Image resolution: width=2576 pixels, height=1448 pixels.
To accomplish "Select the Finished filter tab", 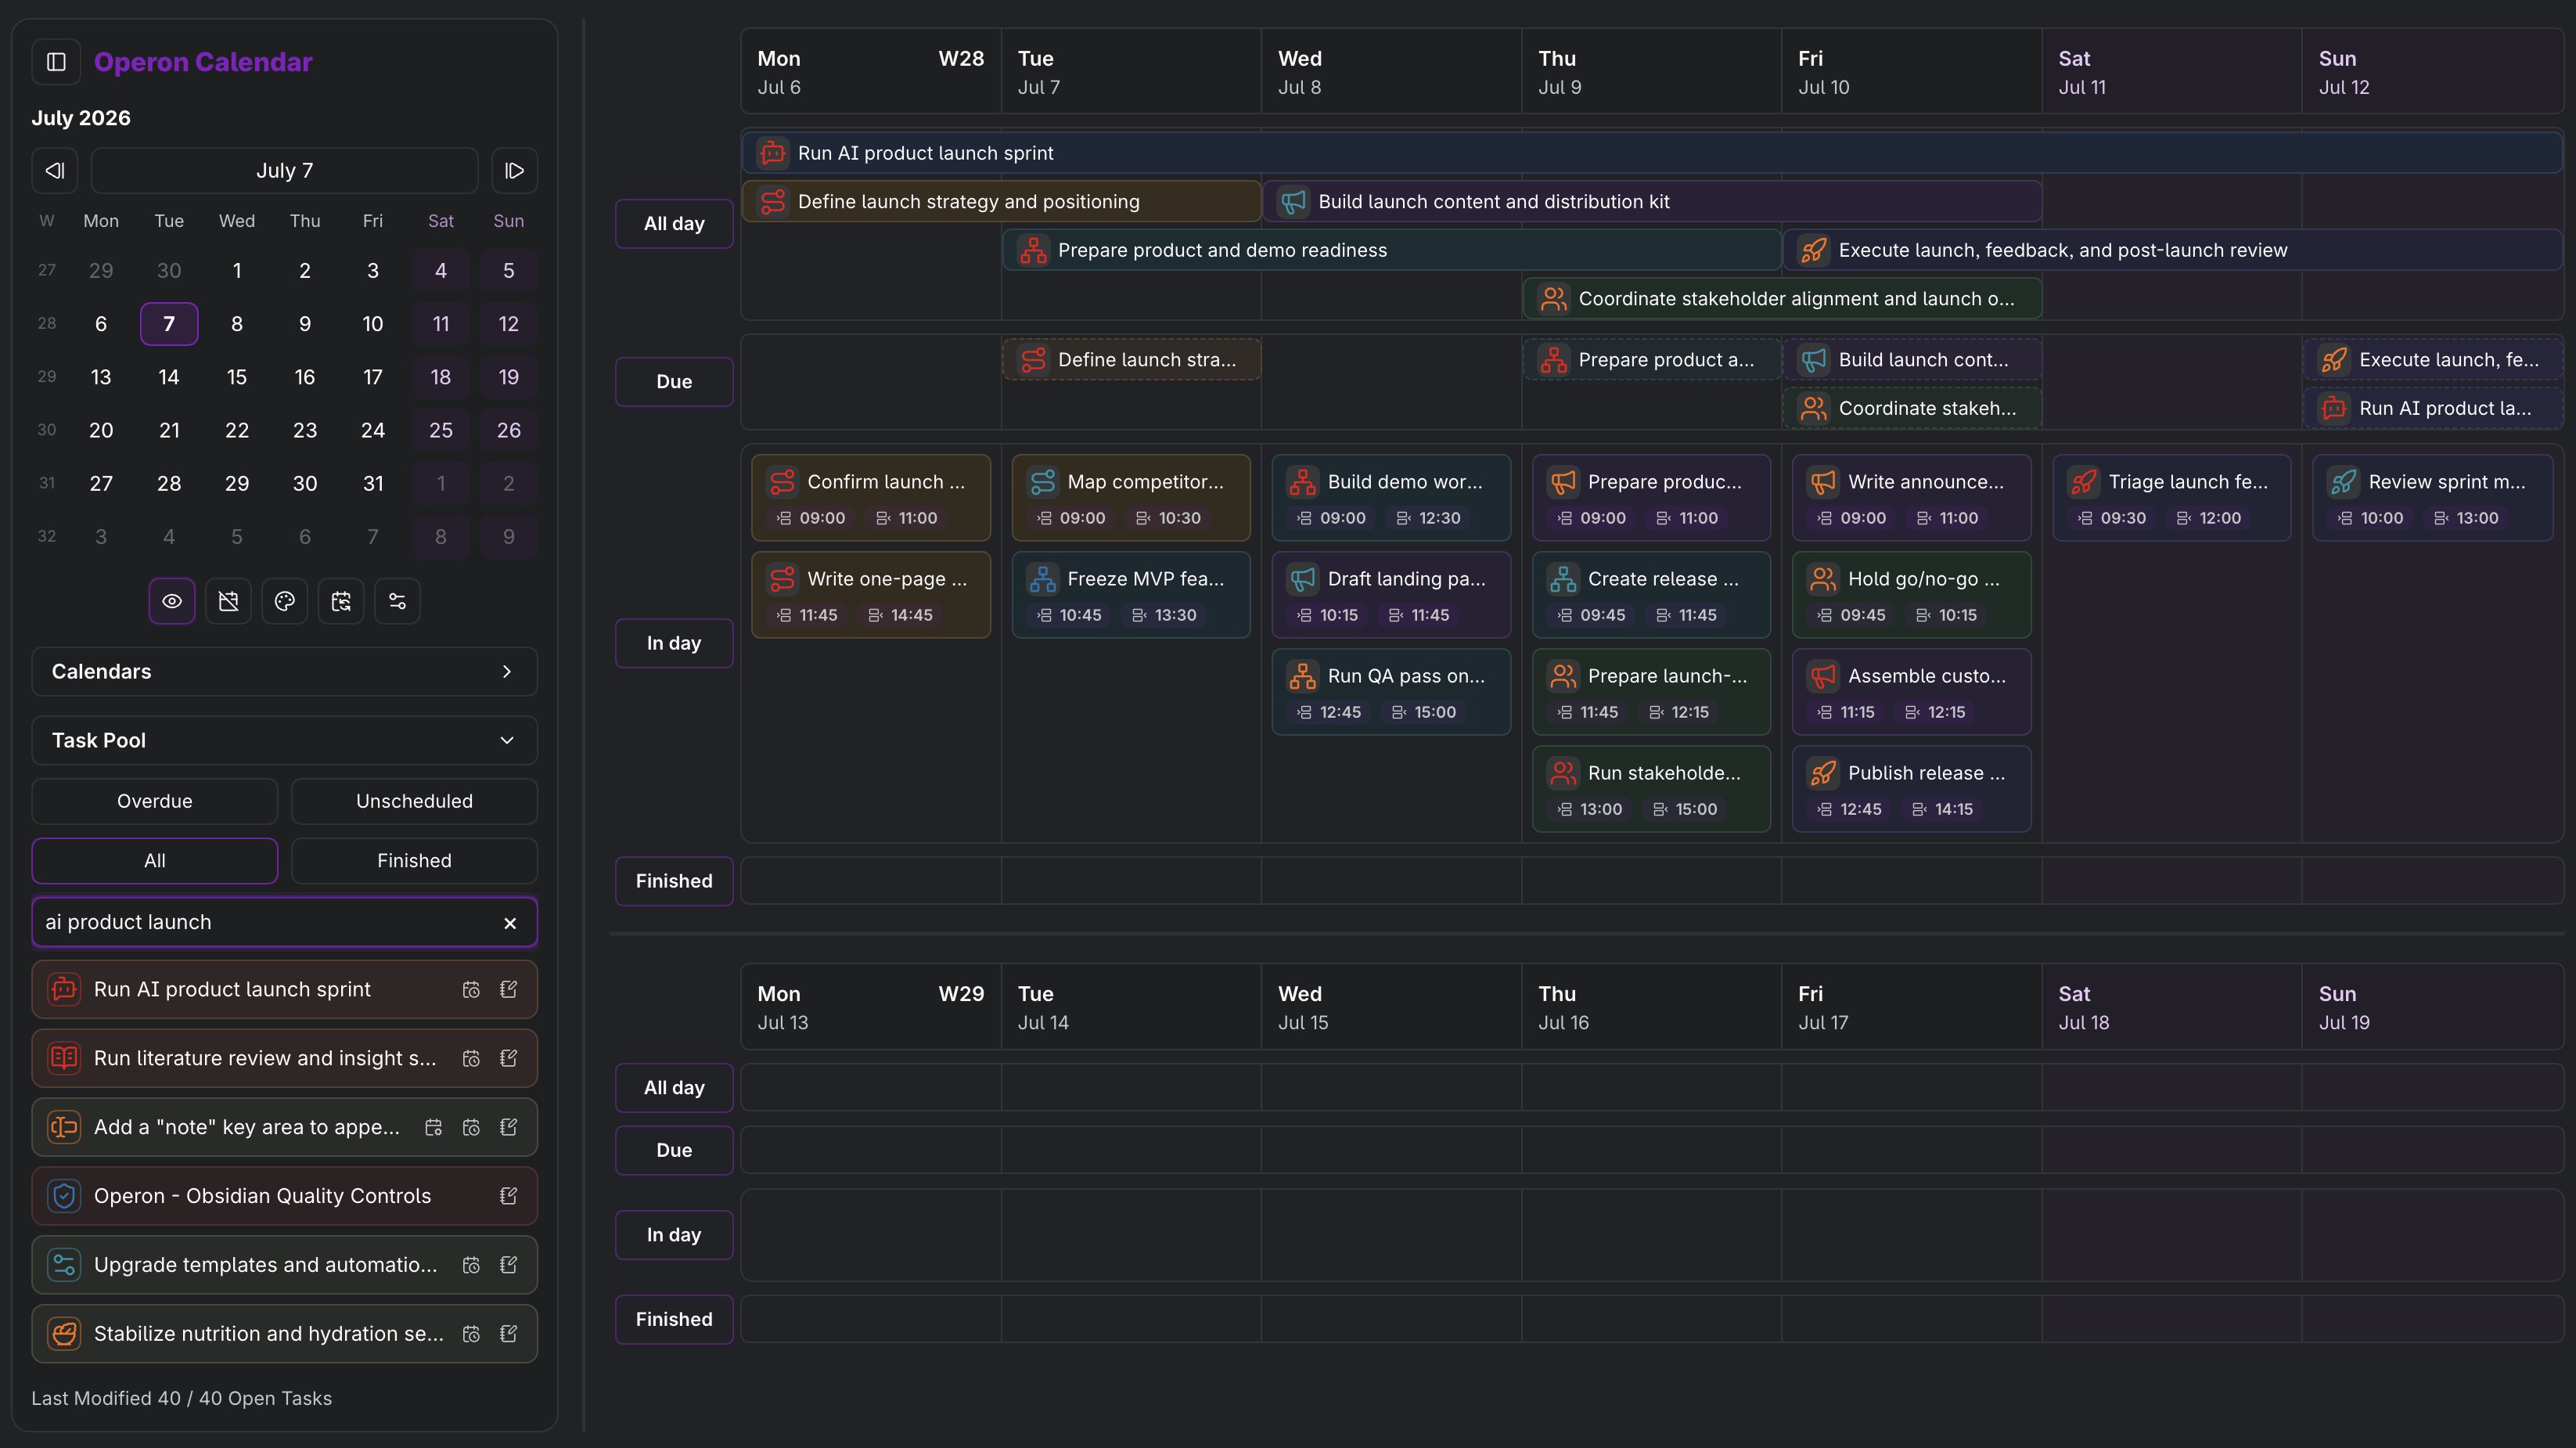I will [414, 861].
